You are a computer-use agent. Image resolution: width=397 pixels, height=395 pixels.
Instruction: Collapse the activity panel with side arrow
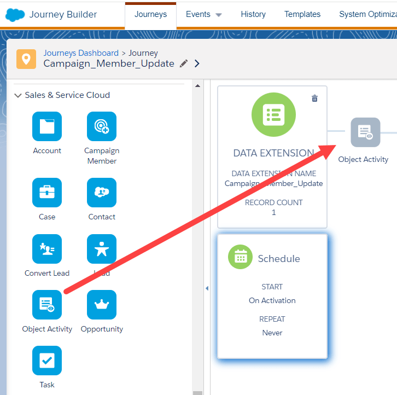[207, 288]
